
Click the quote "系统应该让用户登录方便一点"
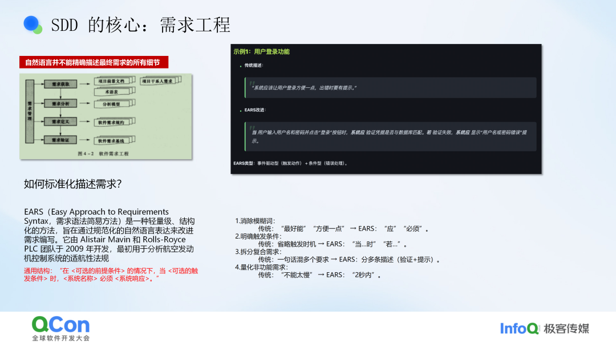tap(303, 88)
